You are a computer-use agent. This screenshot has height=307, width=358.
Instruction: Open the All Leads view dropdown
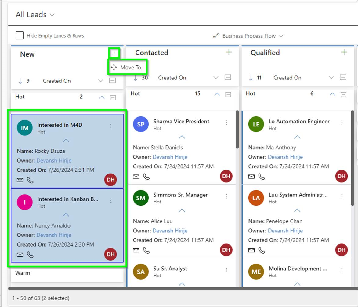click(52, 15)
